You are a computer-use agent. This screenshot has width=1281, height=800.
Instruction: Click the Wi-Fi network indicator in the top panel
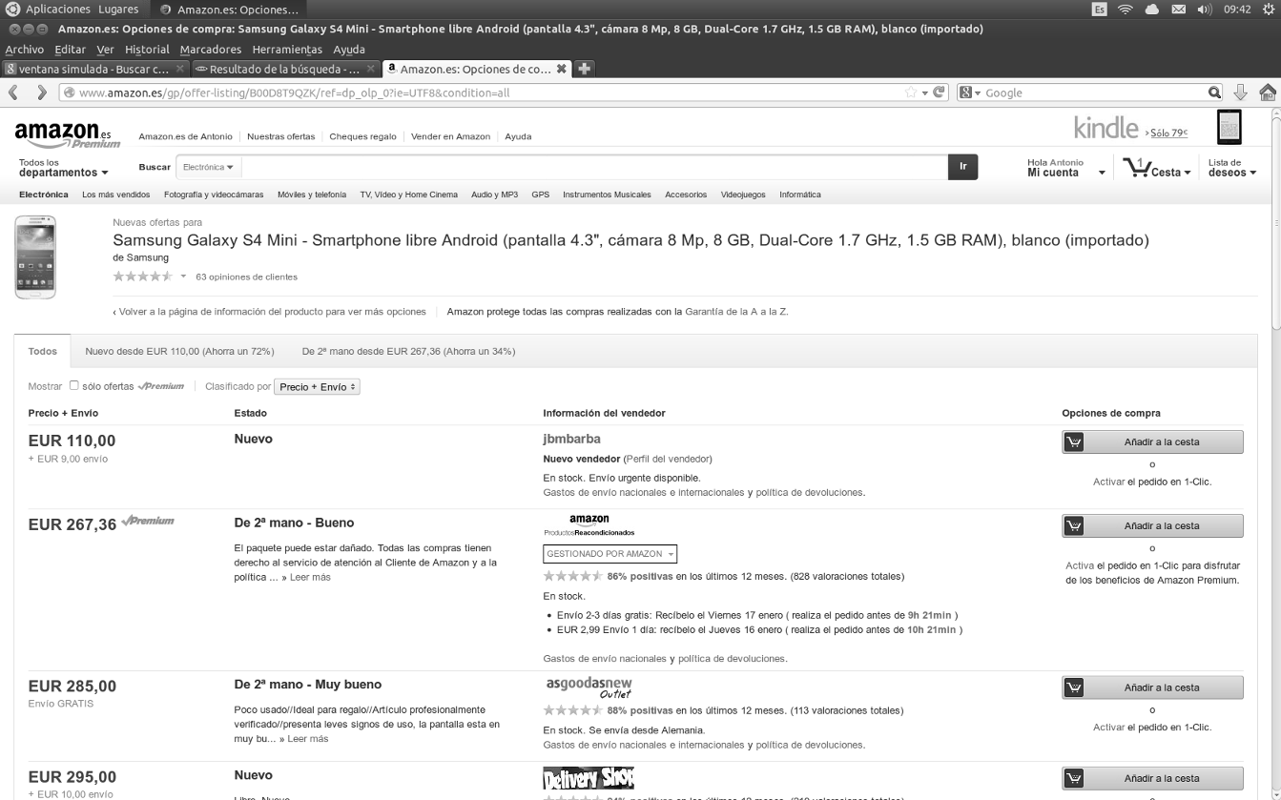[1126, 10]
